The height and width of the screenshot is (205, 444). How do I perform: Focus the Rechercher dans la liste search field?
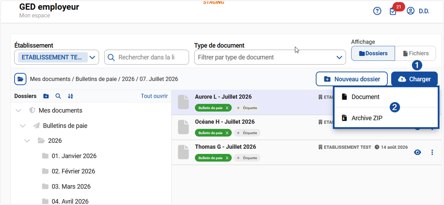(x=147, y=57)
